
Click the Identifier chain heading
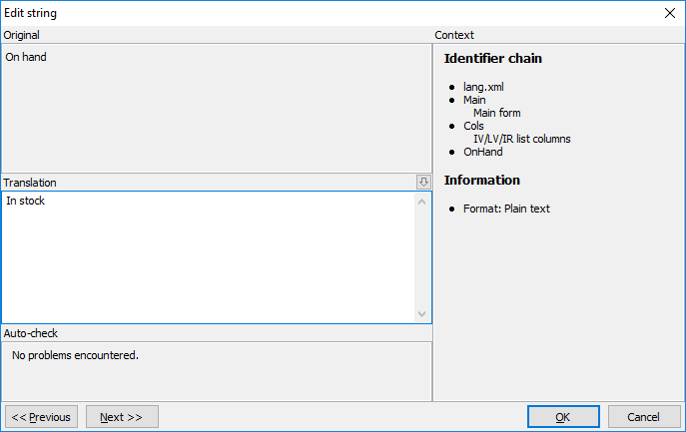(493, 59)
